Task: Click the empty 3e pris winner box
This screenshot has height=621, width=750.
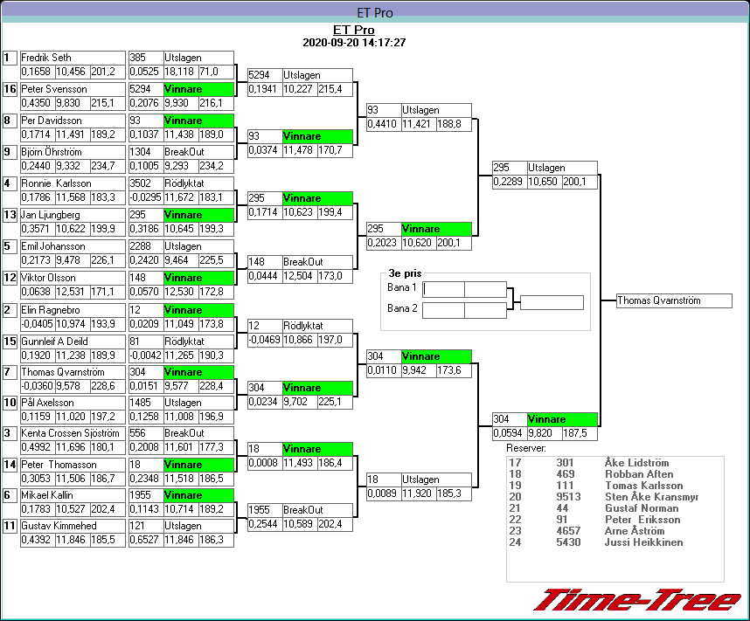Action: click(x=551, y=303)
